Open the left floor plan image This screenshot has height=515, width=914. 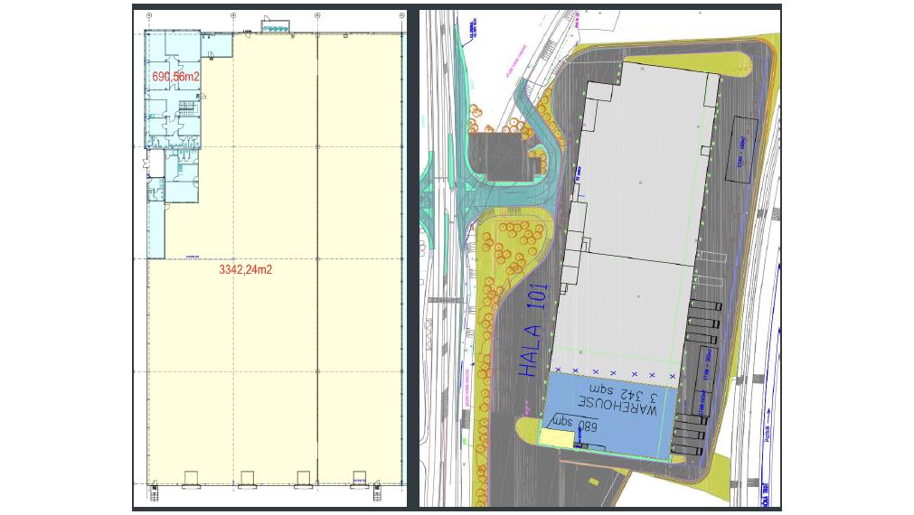(x=270, y=258)
